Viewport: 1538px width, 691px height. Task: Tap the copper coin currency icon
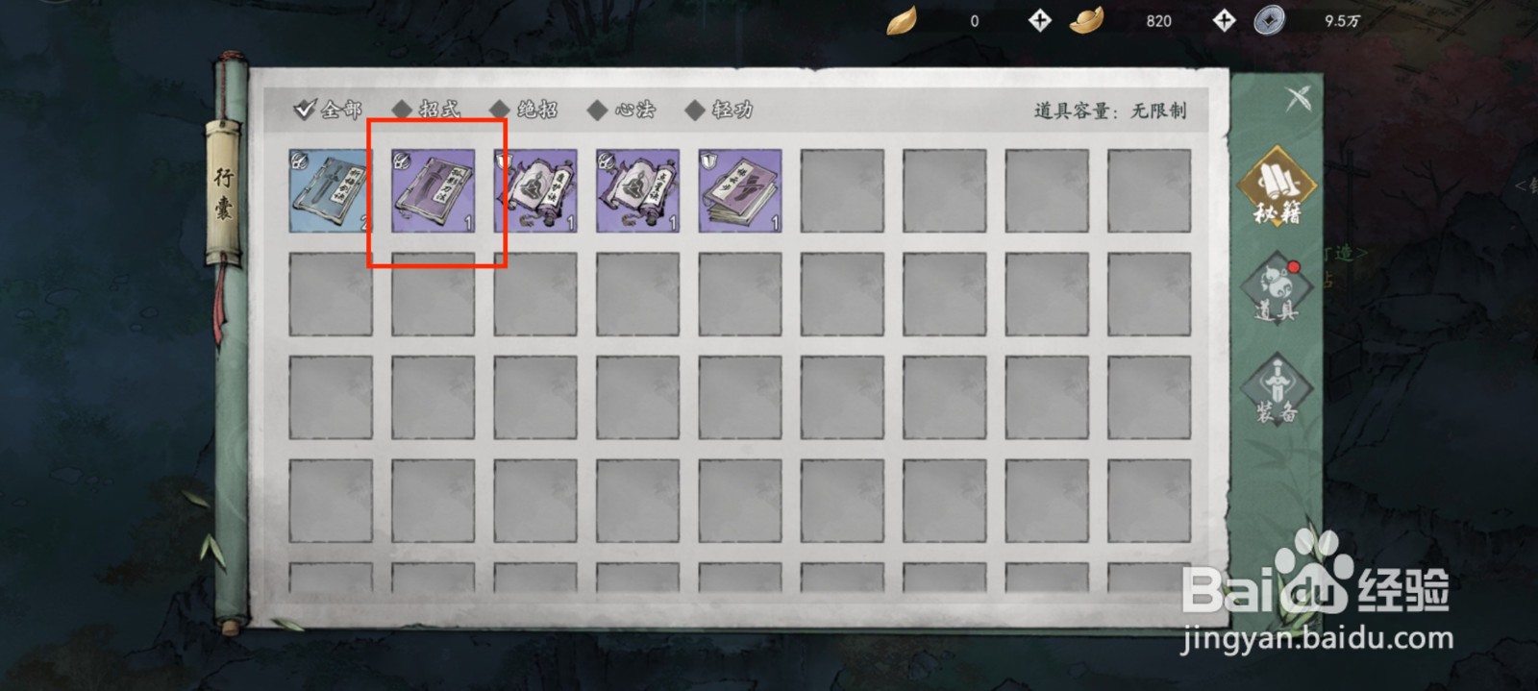click(1270, 20)
